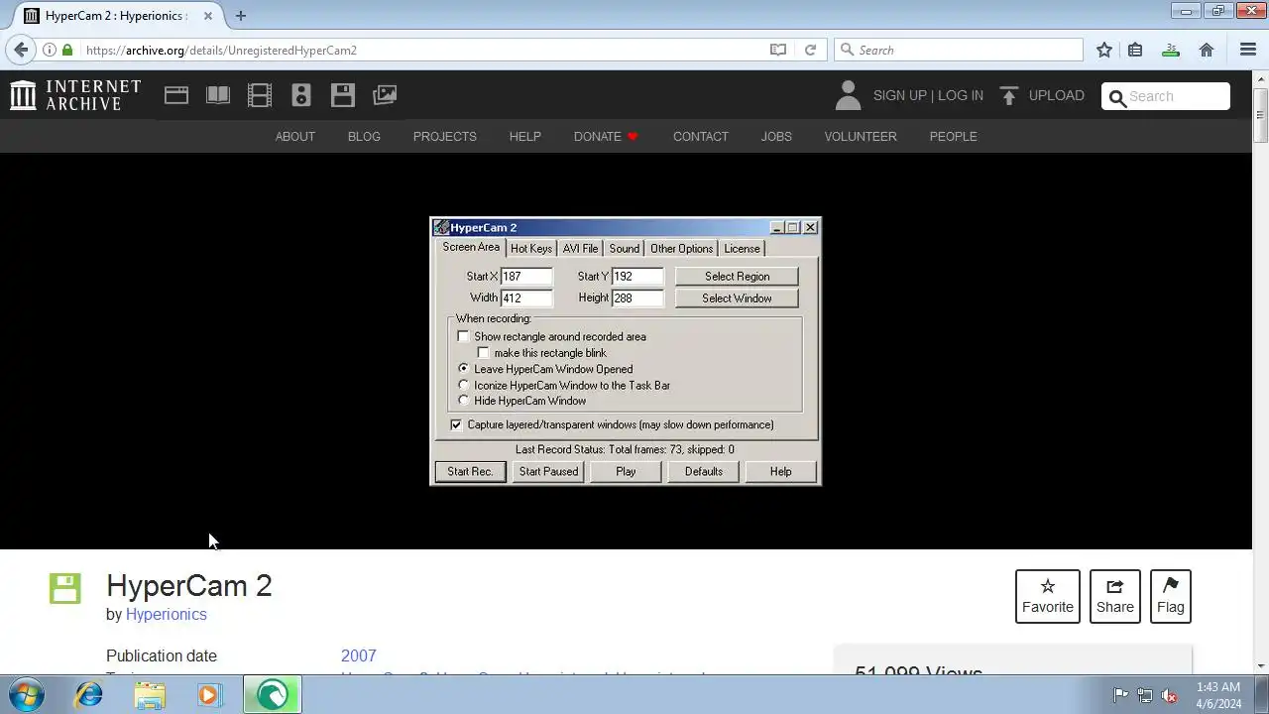Screen dimensions: 1269x714
Task: Click the Favorite button
Action: point(1047,597)
